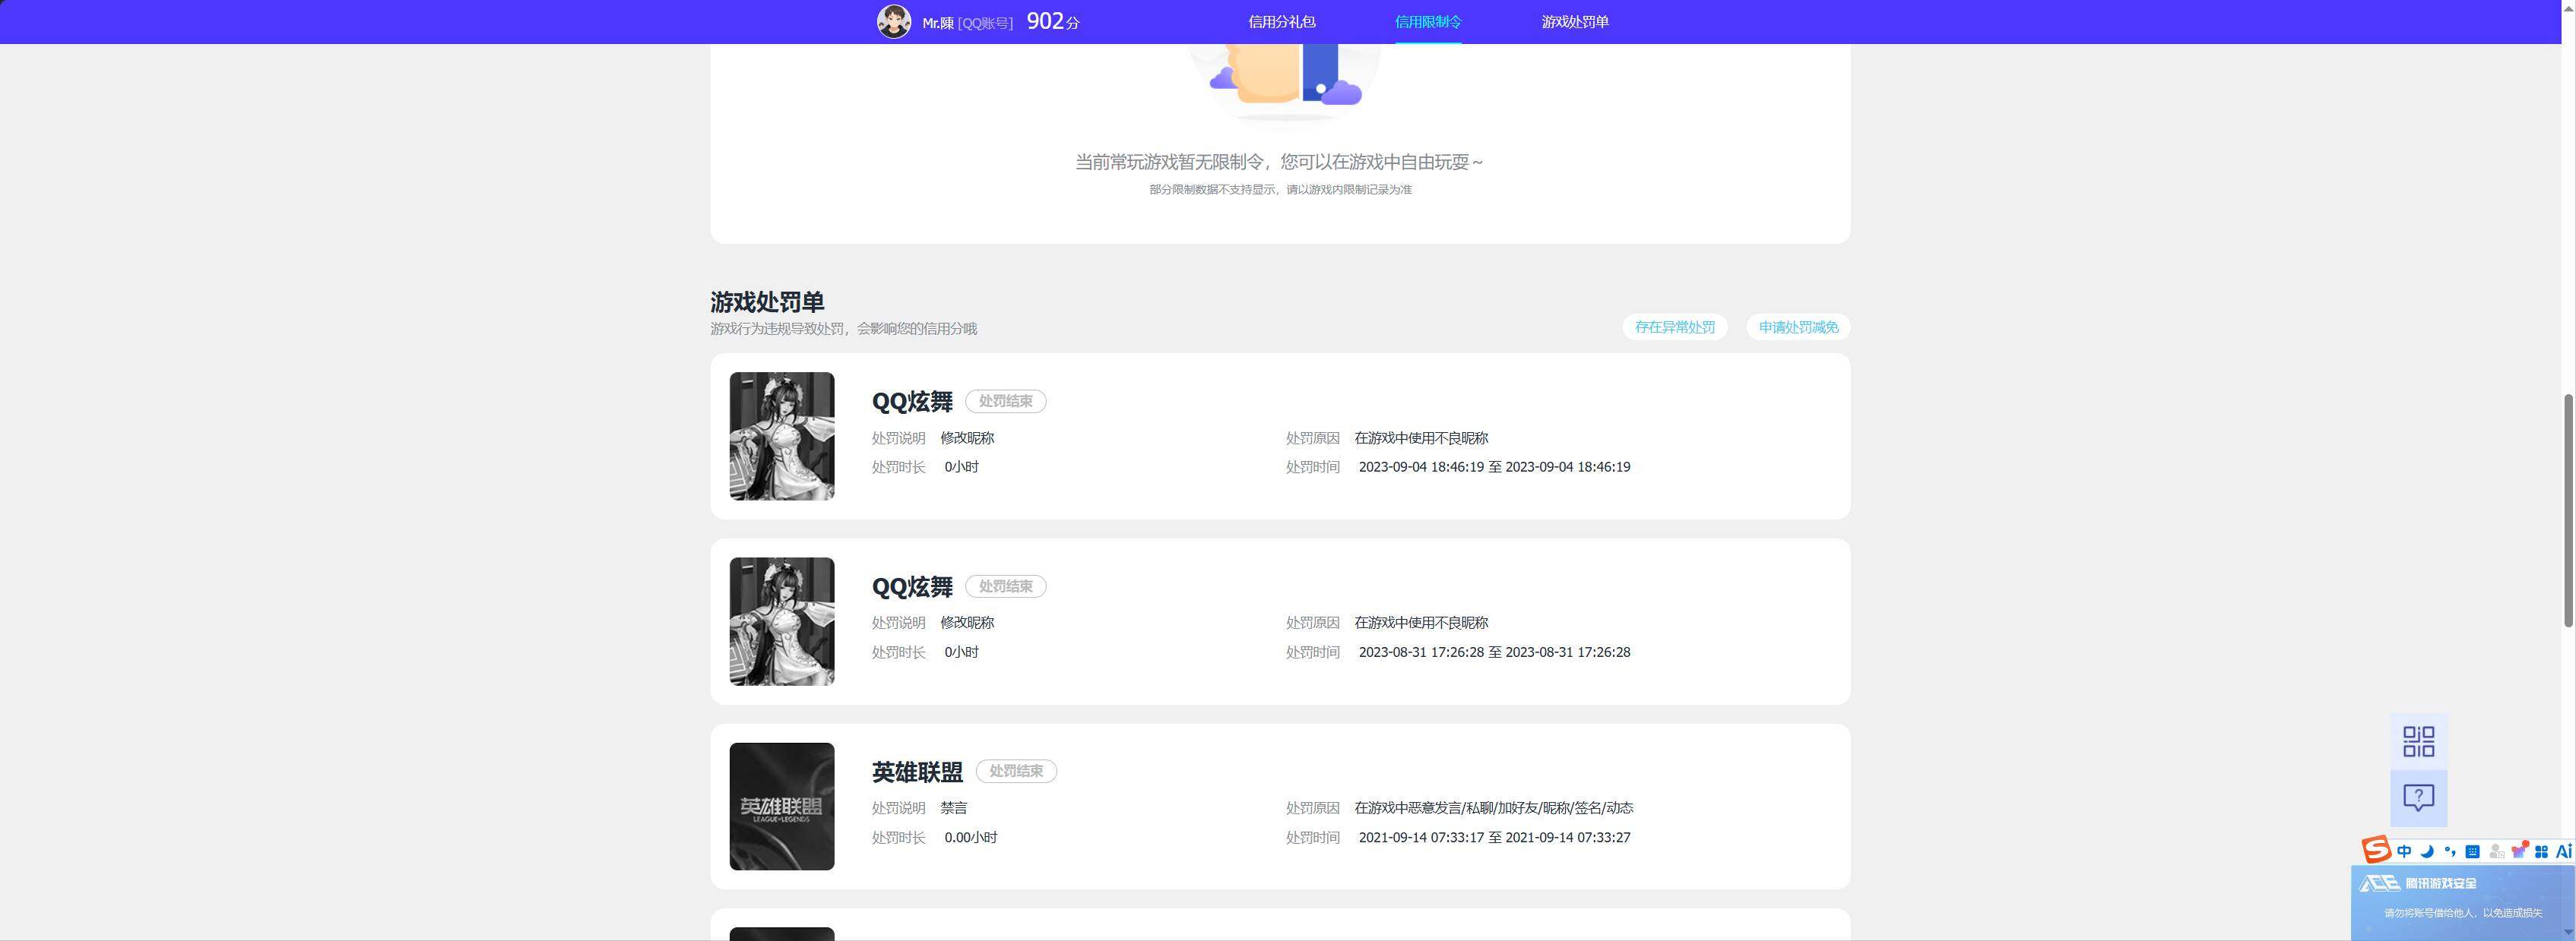Open the soft keyboard icon in IME bar

click(2473, 851)
